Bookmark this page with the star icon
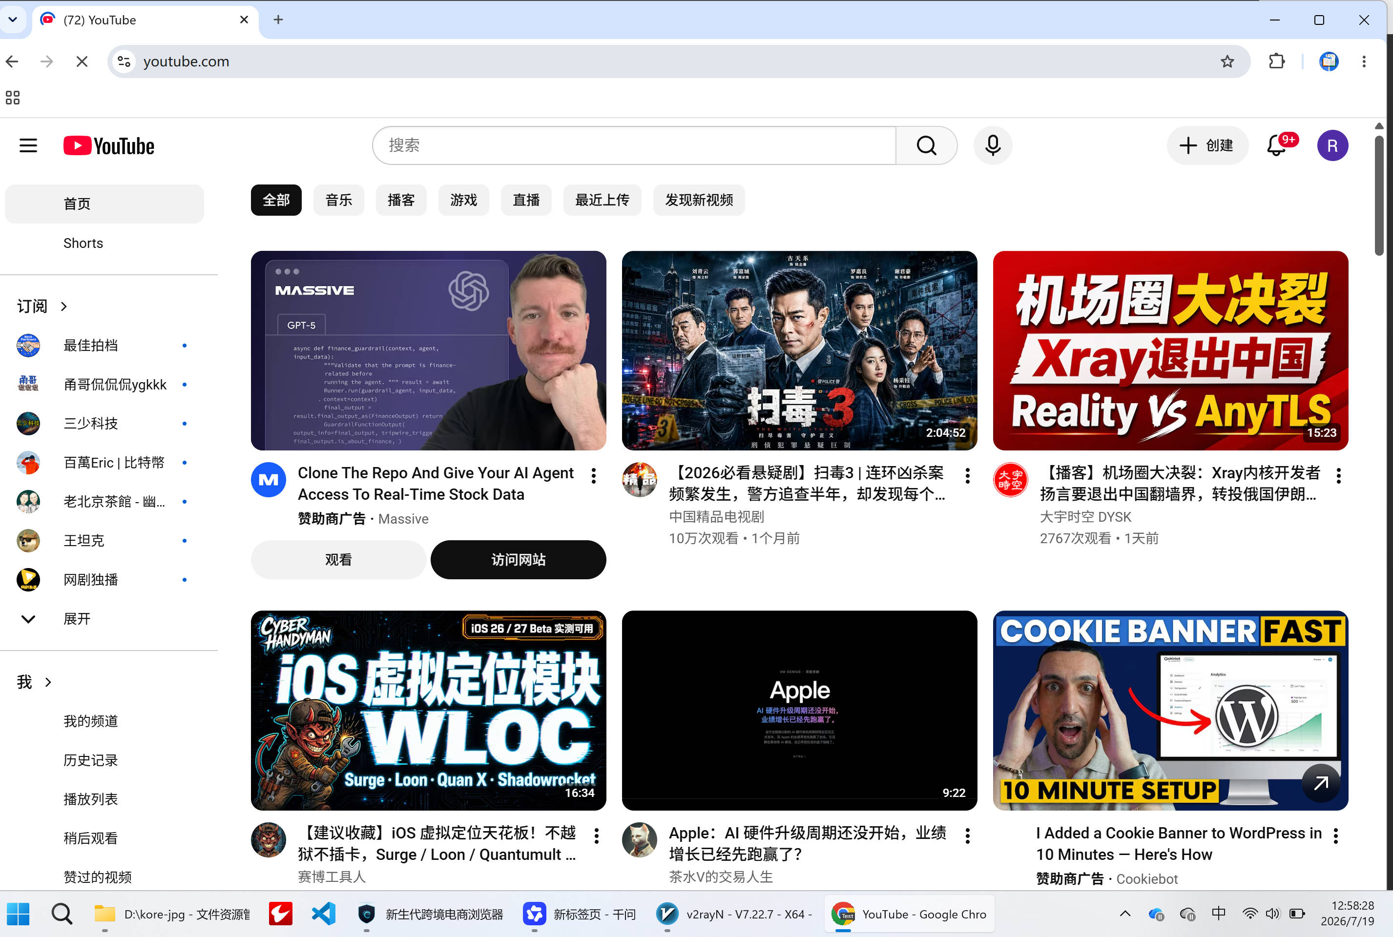Screen dimensions: 1393x937 tap(1227, 61)
